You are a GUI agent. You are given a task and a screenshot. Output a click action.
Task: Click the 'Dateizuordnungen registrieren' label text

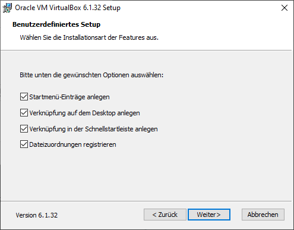click(72, 144)
